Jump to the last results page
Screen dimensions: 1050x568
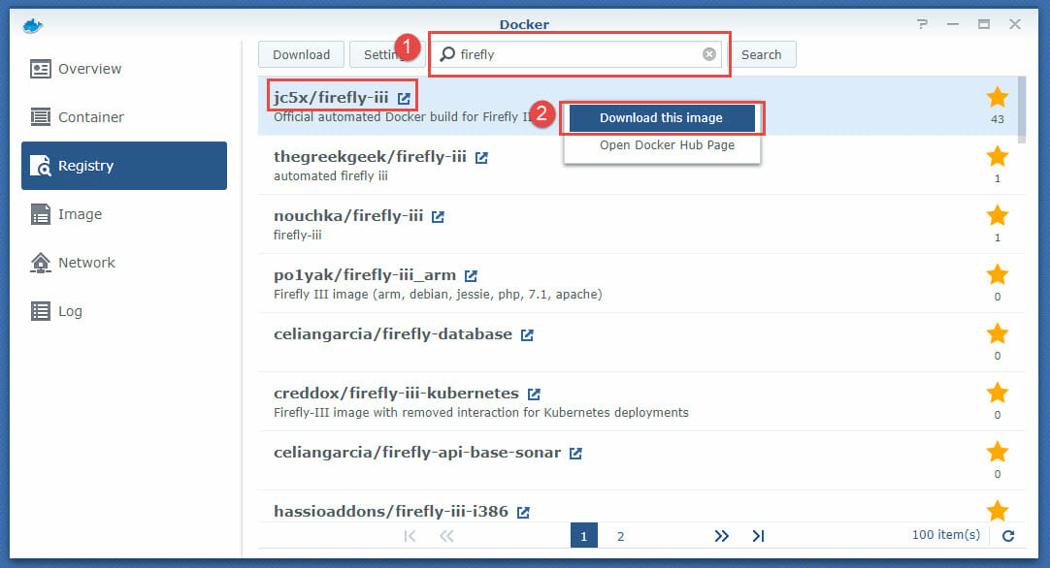[758, 535]
